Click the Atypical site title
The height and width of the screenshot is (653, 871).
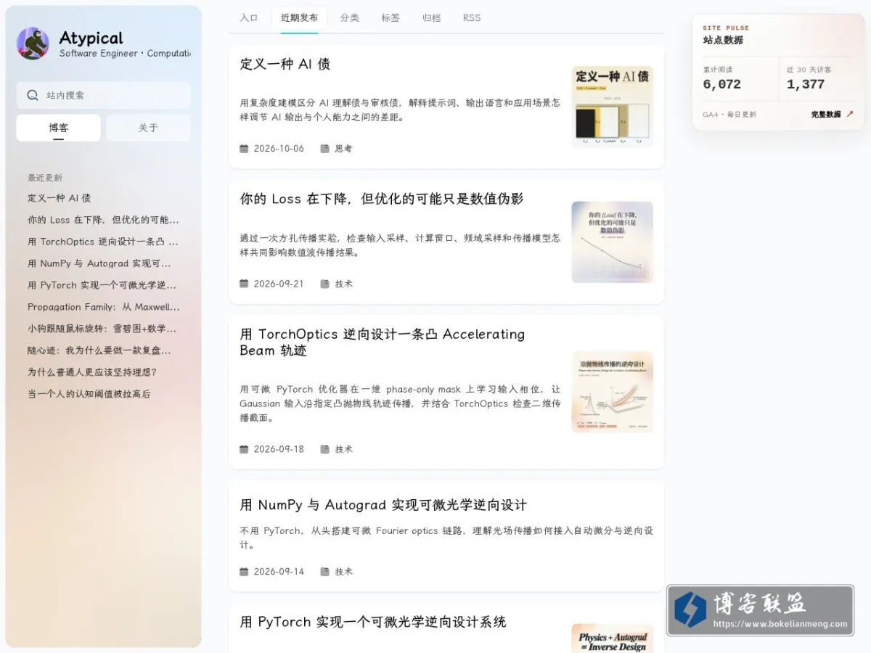coord(91,38)
